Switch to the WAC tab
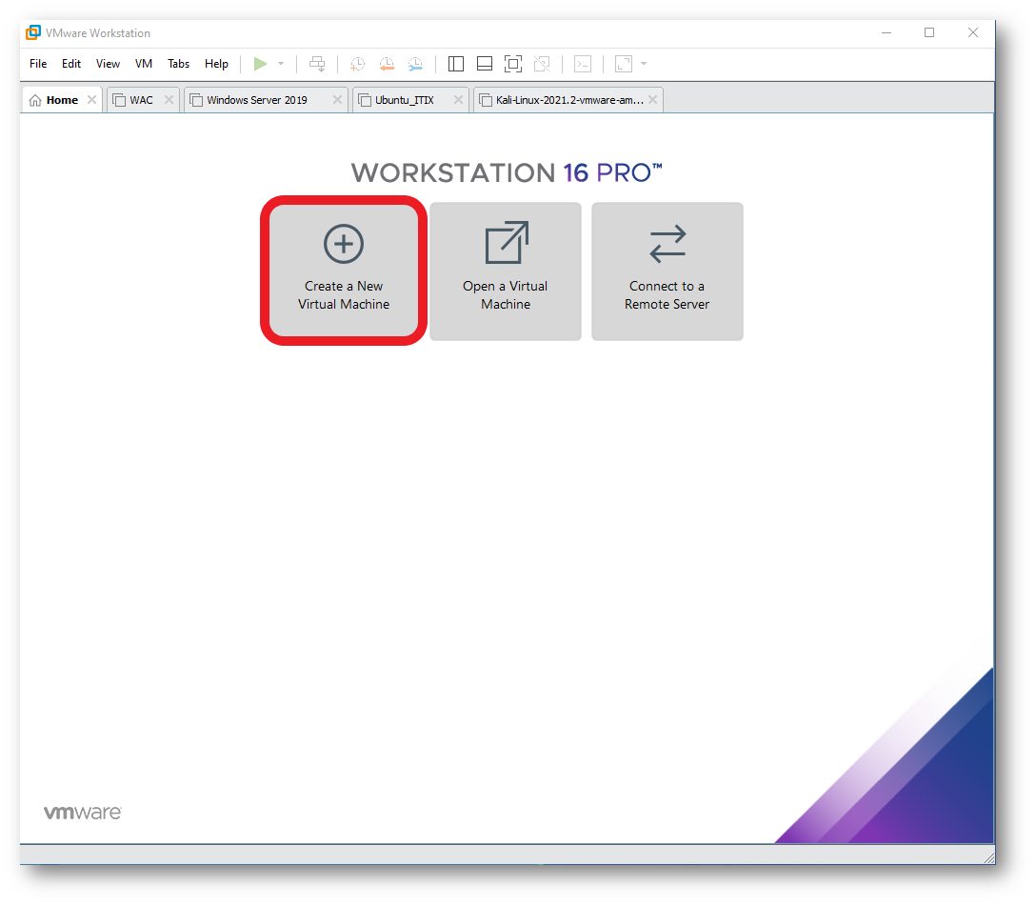Image resolution: width=1036 pixels, height=905 pixels. click(141, 100)
